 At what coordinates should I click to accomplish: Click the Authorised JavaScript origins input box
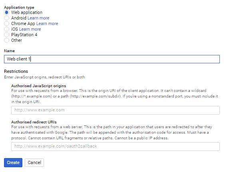116,110
